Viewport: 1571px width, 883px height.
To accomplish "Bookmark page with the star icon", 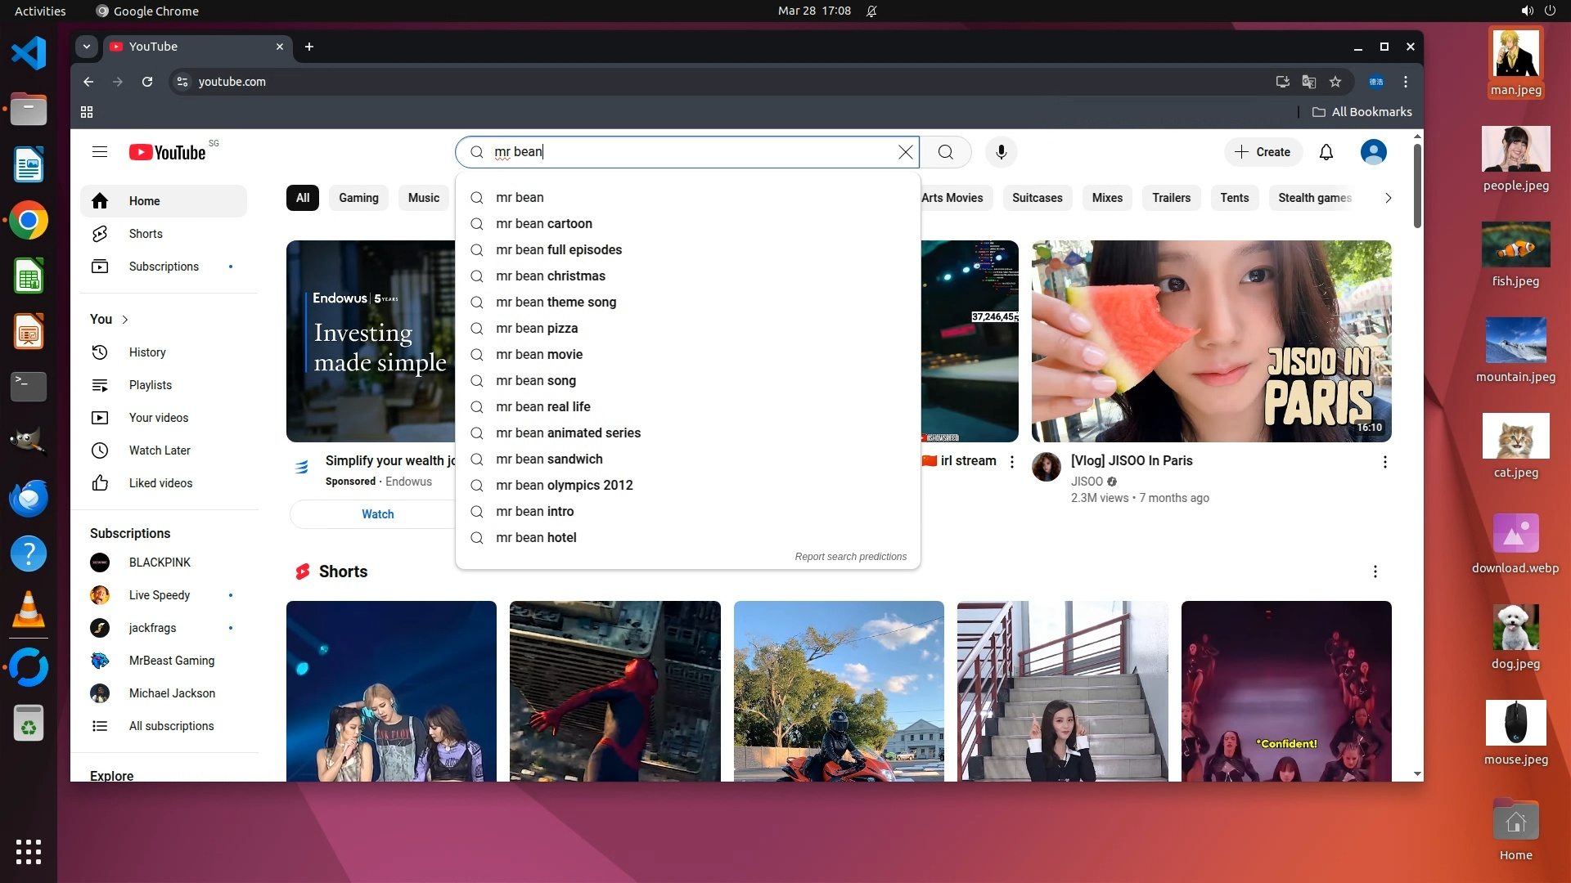I will (1335, 82).
